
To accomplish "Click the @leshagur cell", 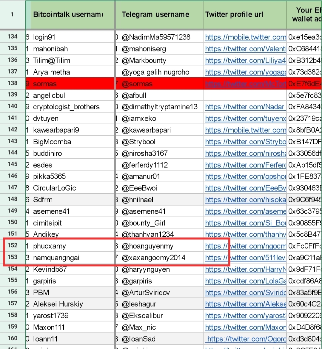I will coord(161,304).
